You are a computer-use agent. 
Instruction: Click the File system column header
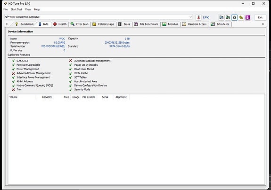click(x=89, y=97)
